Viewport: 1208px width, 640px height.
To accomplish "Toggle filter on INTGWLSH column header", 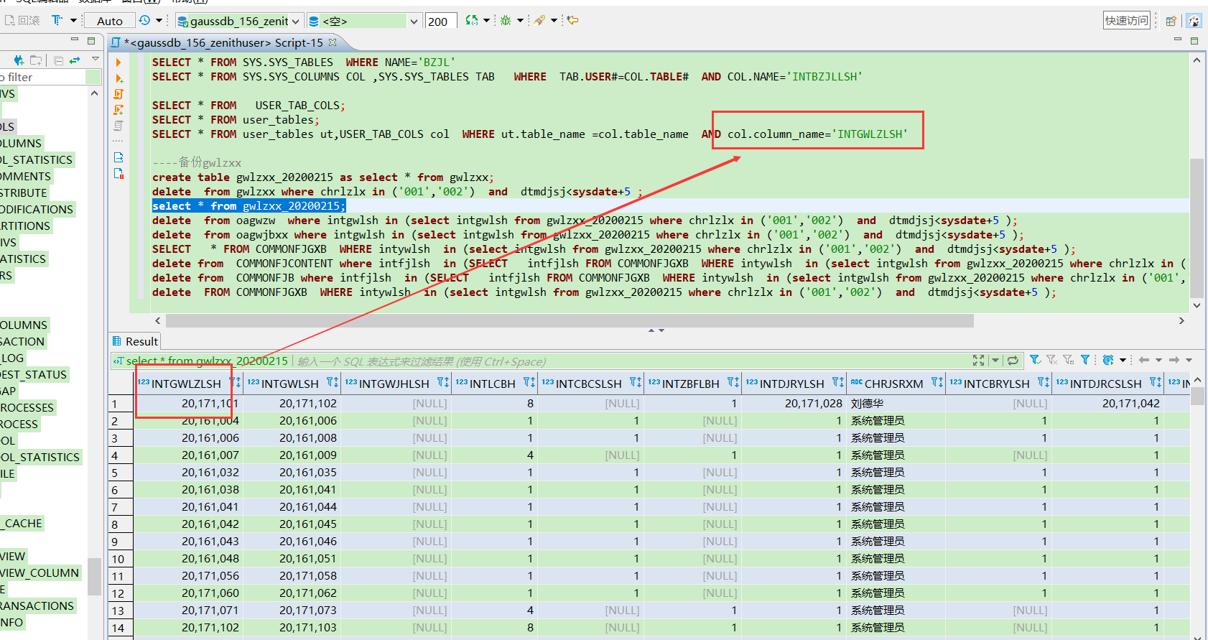I will (x=332, y=383).
